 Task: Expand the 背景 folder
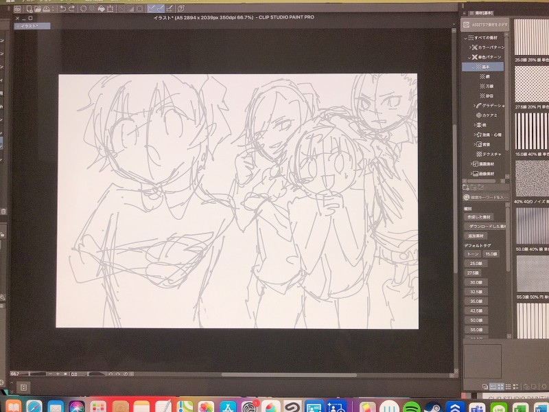click(x=474, y=144)
